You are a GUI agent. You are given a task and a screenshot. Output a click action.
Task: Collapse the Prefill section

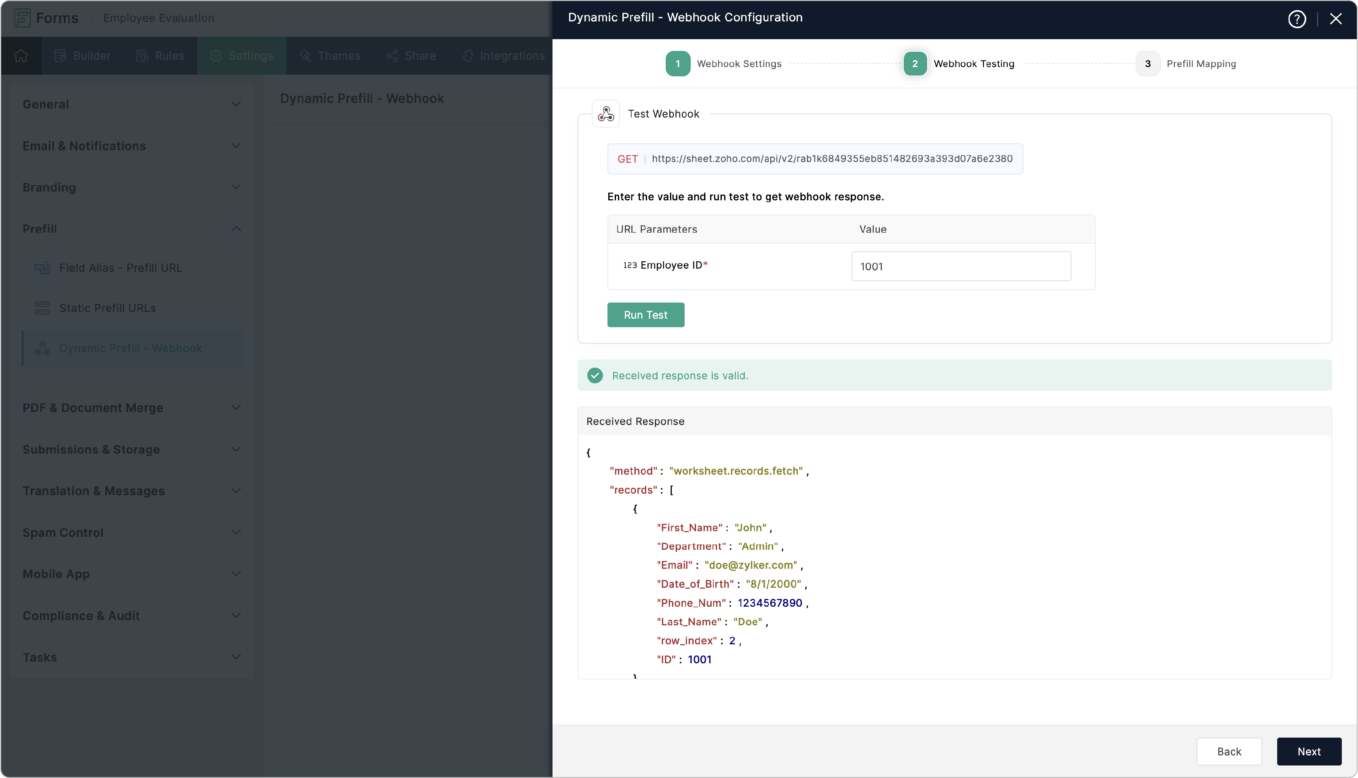[236, 228]
